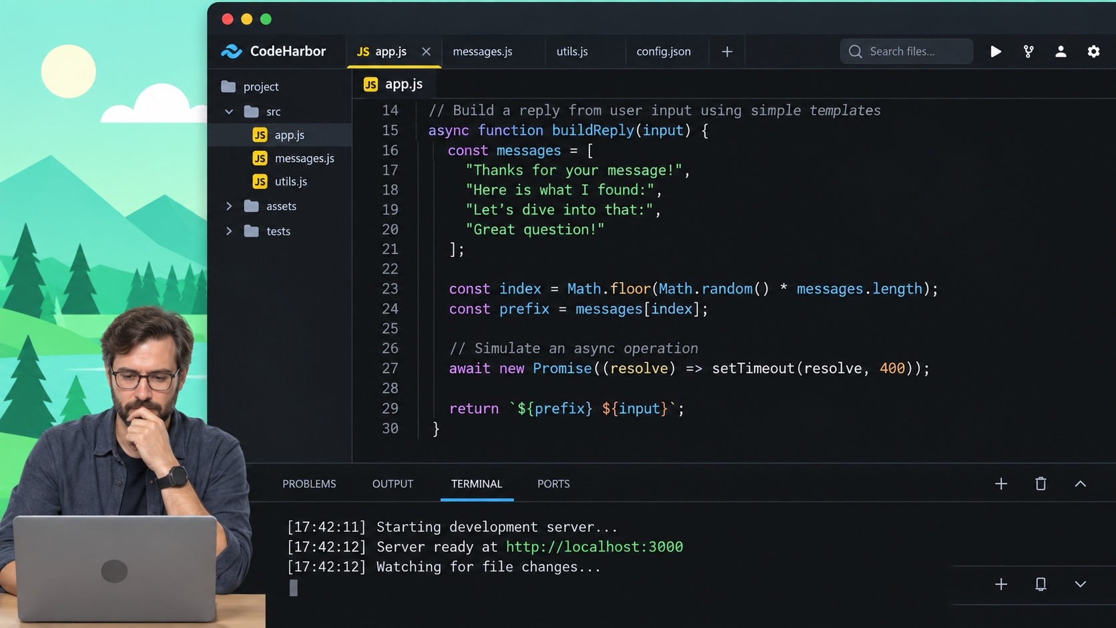
Task: Click the down chevron in the terminal
Action: point(1080,585)
